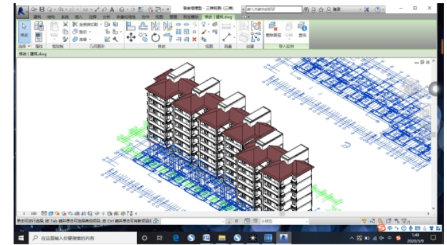The width and height of the screenshot is (447, 245).
Task: Open the Annotate (注释) ribbon tab
Action: pyautogui.click(x=92, y=17)
